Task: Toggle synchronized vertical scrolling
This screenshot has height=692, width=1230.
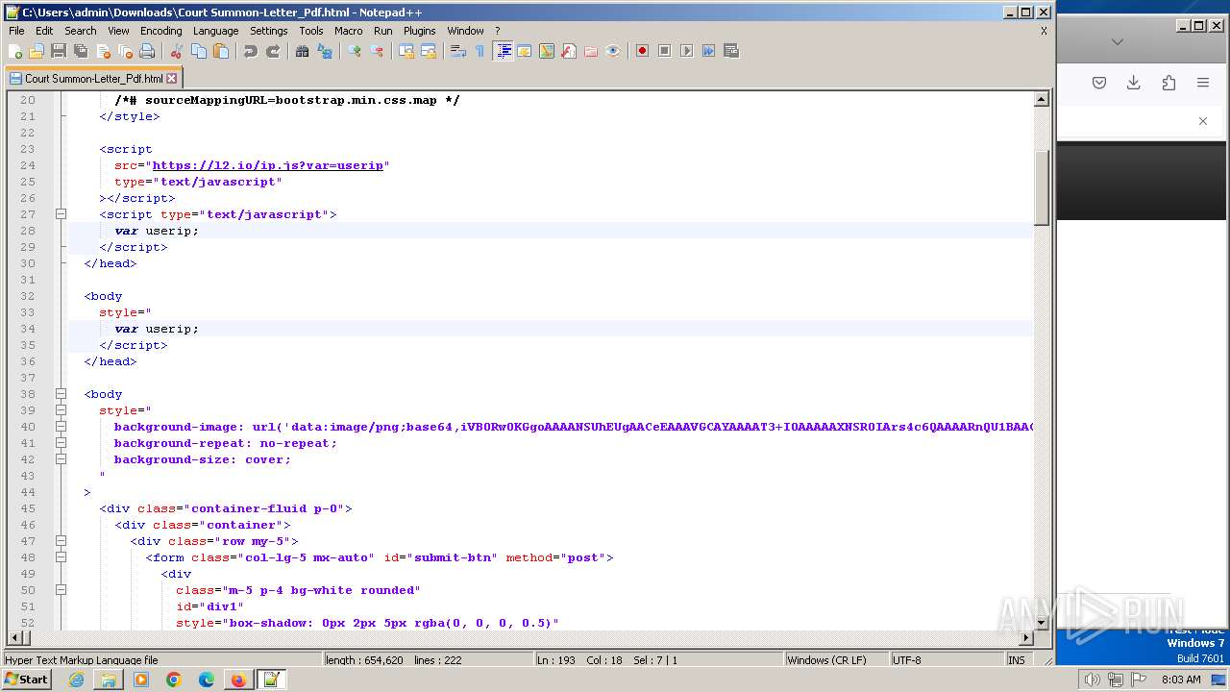Action: pyautogui.click(x=406, y=51)
